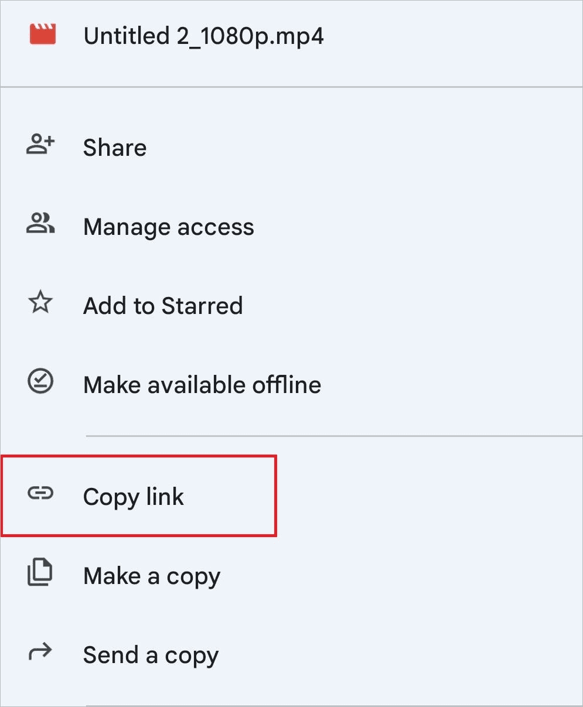Click the forward arrow icon for Send a copy
The height and width of the screenshot is (707, 583).
click(39, 652)
